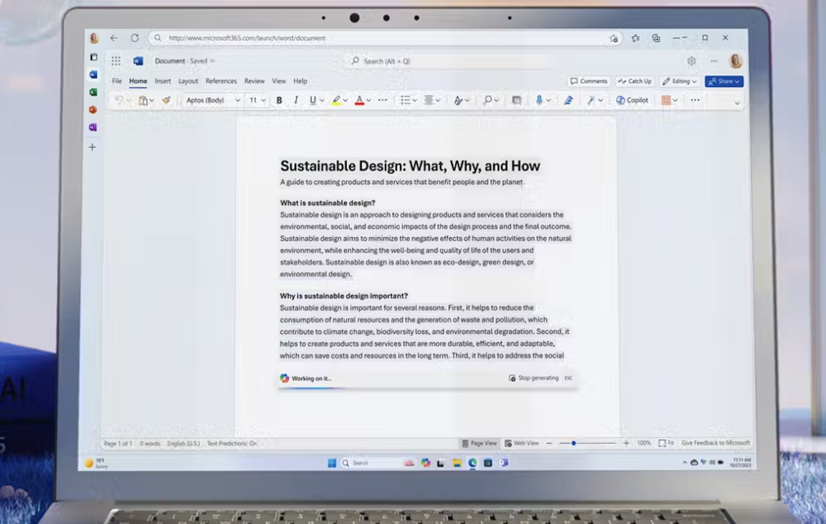The image size is (826, 524).
Task: Expand the font color arrow
Action: tap(369, 101)
